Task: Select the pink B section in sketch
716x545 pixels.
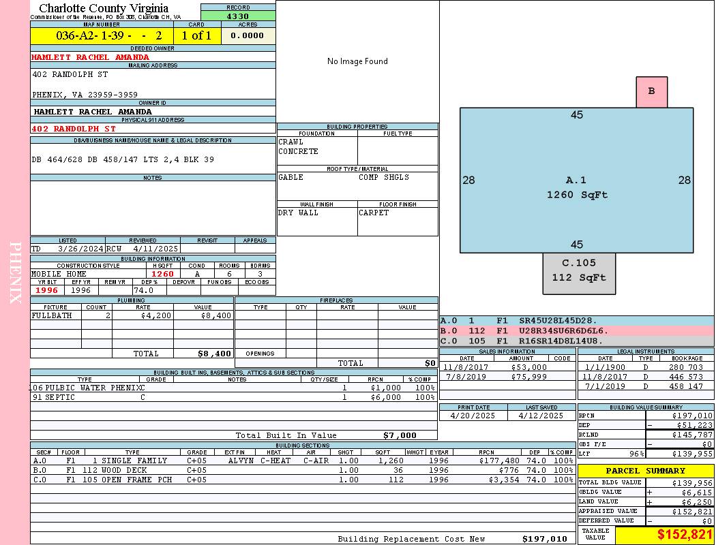Action: click(651, 92)
